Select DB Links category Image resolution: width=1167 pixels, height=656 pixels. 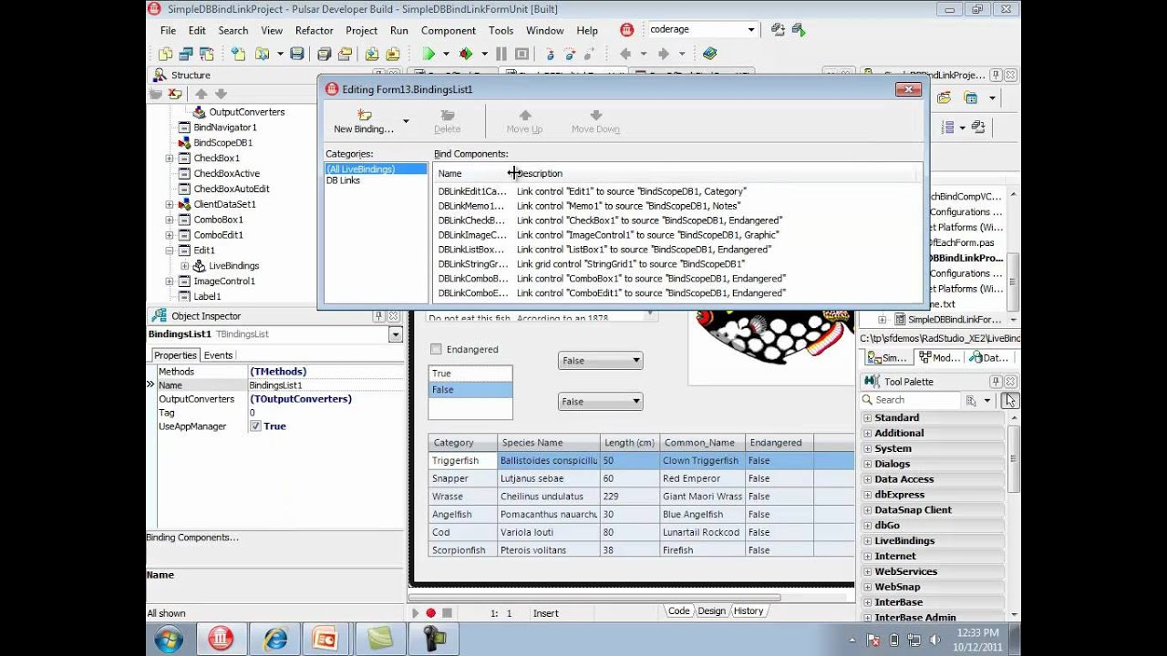pyautogui.click(x=344, y=180)
